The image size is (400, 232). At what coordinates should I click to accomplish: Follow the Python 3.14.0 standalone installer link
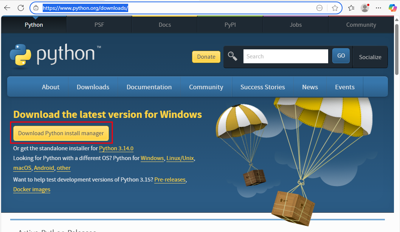coord(116,148)
